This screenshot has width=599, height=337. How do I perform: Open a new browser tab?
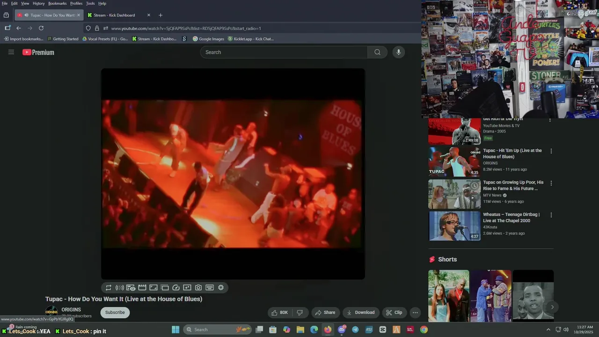(161, 15)
